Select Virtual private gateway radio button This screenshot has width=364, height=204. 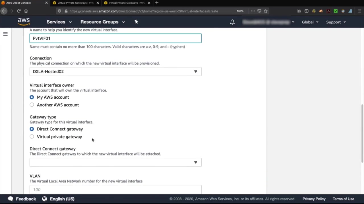tap(32, 137)
